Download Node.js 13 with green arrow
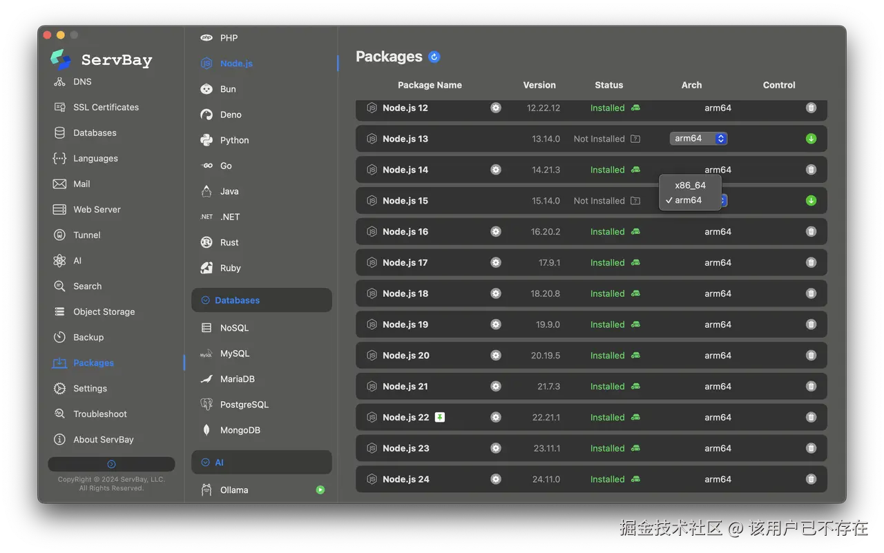Image resolution: width=884 pixels, height=553 pixels. (x=811, y=139)
